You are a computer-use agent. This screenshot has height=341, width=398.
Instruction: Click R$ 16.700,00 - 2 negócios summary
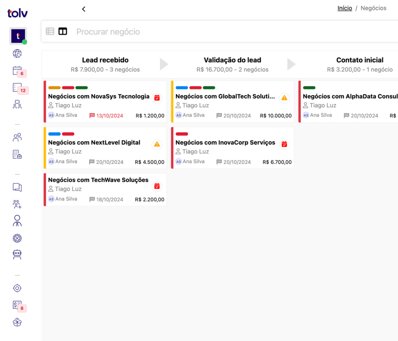point(232,70)
